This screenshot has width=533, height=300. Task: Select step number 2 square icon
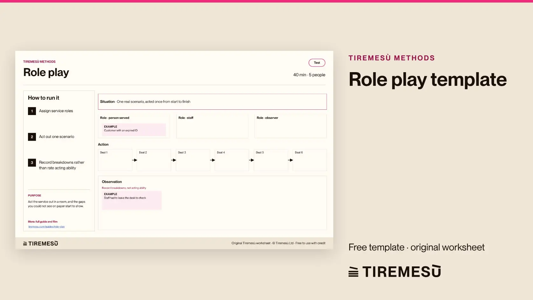click(32, 137)
